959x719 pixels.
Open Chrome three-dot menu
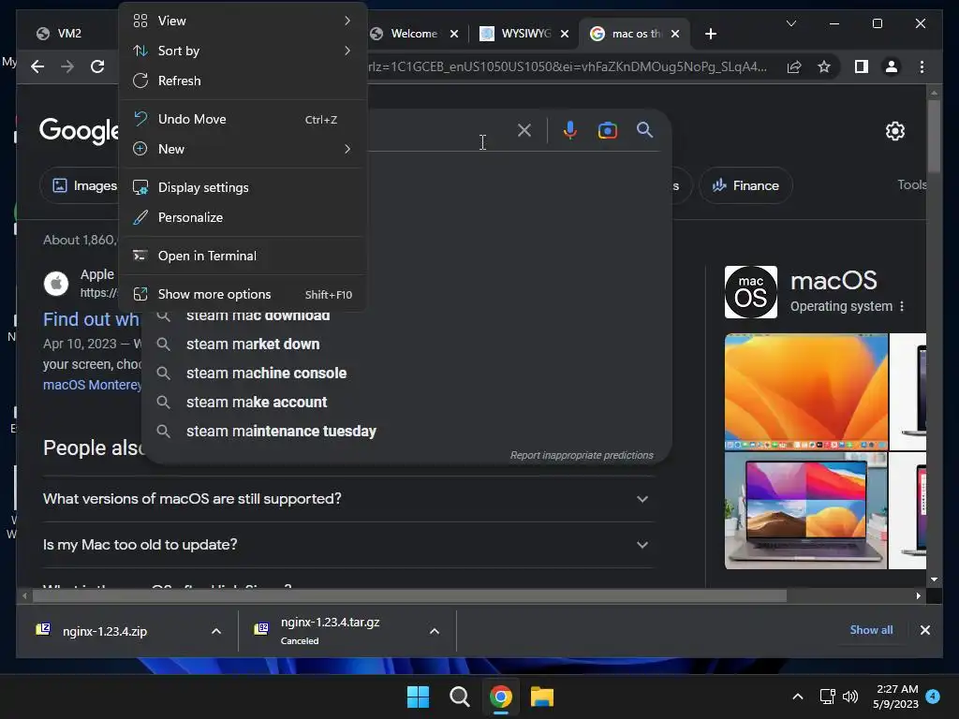pos(922,66)
